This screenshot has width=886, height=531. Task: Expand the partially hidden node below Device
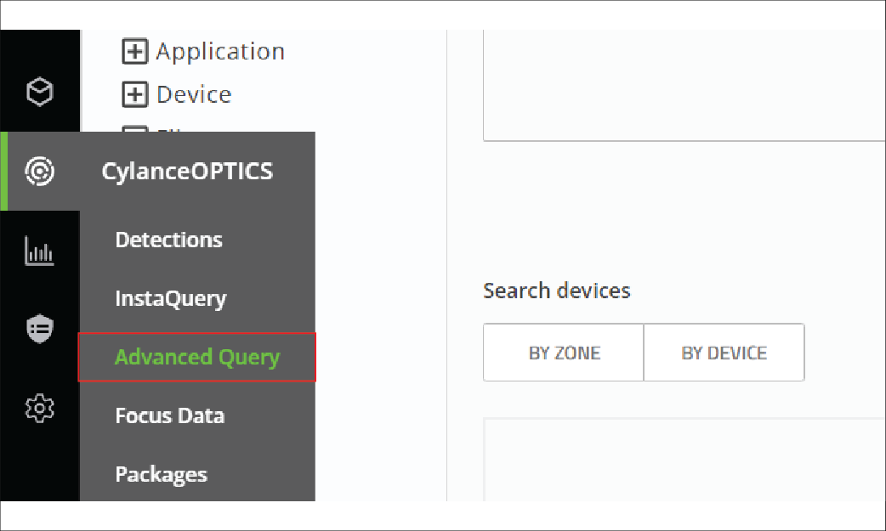pos(134,132)
